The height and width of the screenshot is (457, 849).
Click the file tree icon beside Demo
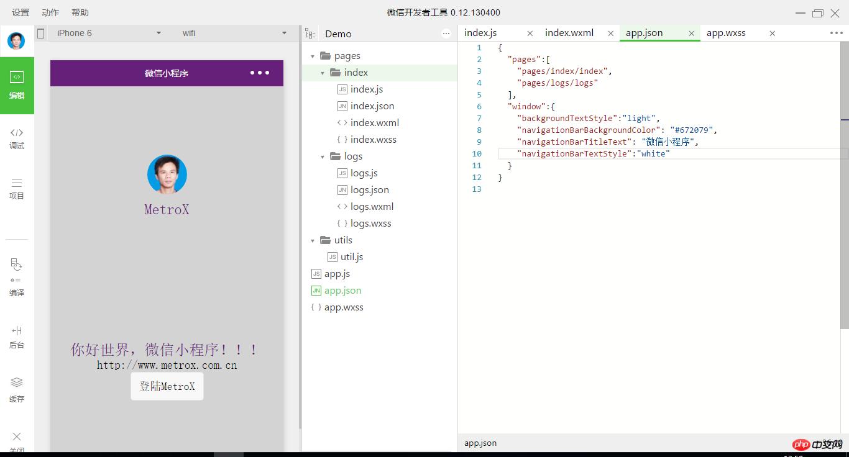[x=310, y=34]
